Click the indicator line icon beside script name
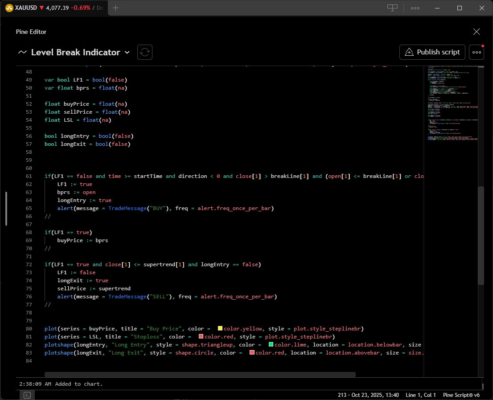Viewport: 493px width, 400px height. [x=22, y=52]
